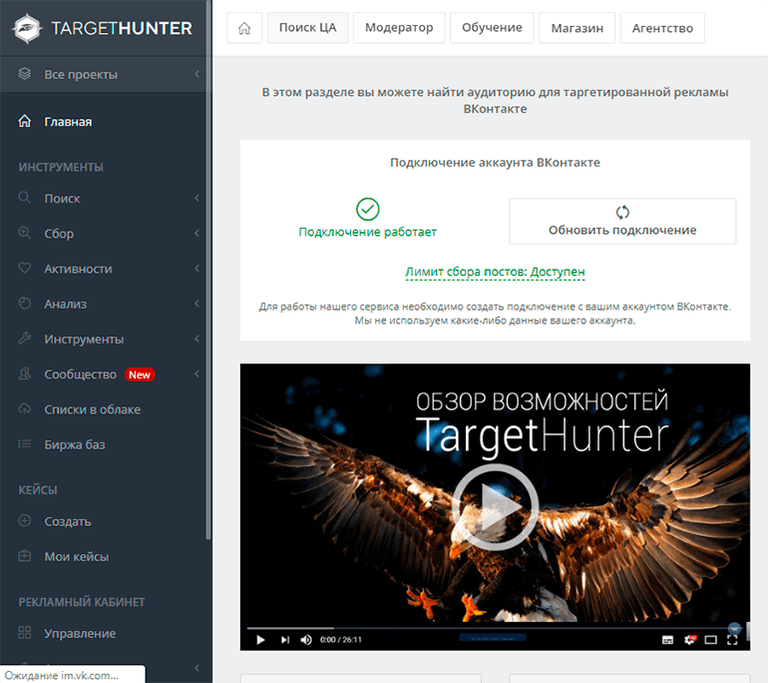Expand the Все проекты chevron

pyautogui.click(x=196, y=74)
